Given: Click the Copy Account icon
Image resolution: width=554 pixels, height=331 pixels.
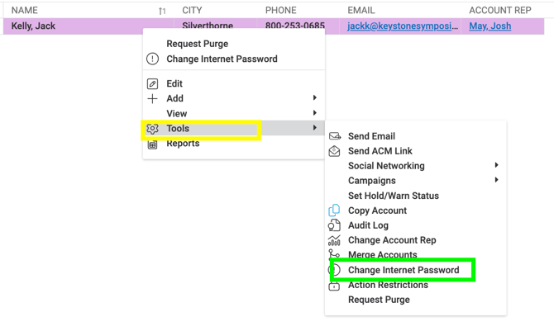Looking at the screenshot, I should [x=334, y=210].
